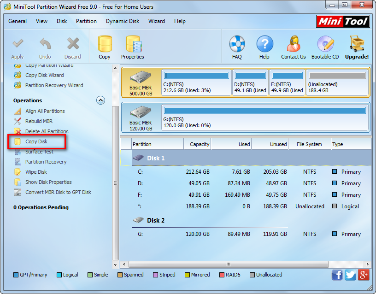
Task: Open the Help menu in menu bar
Action: (x=180, y=21)
